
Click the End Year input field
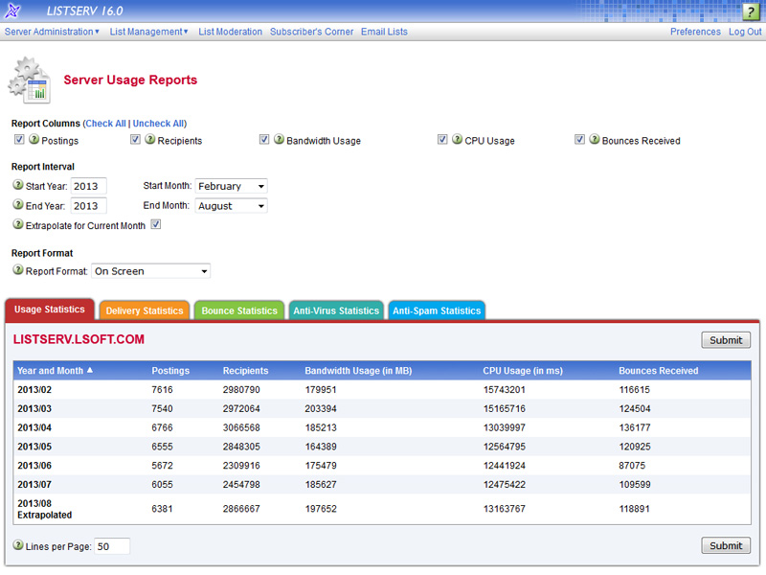88,206
